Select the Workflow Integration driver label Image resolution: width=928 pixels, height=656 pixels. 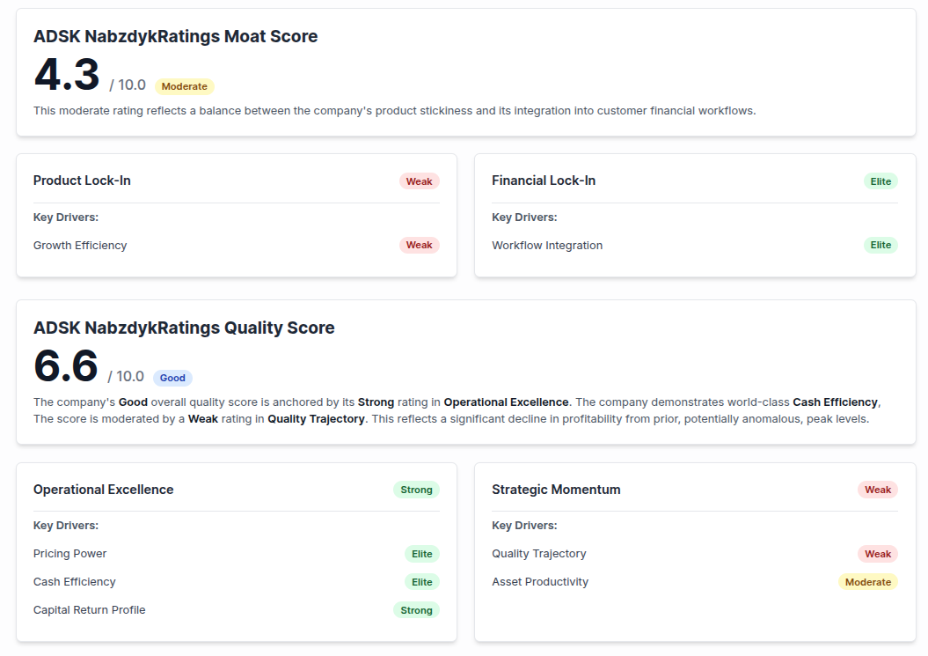tap(547, 246)
